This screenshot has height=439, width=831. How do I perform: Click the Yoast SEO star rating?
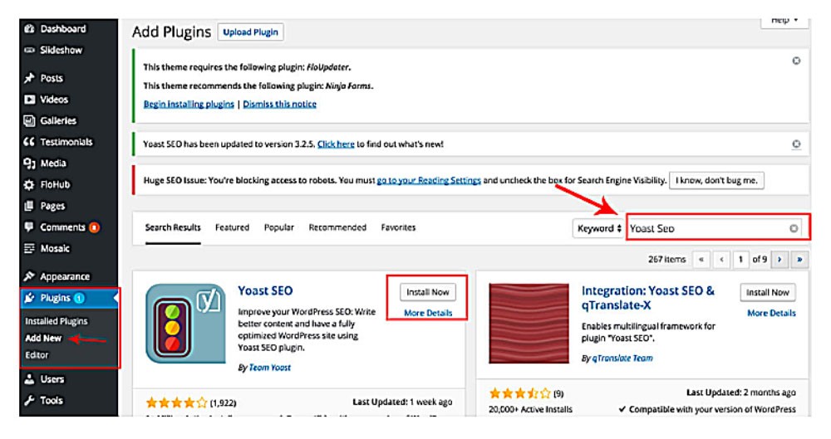[x=176, y=403]
